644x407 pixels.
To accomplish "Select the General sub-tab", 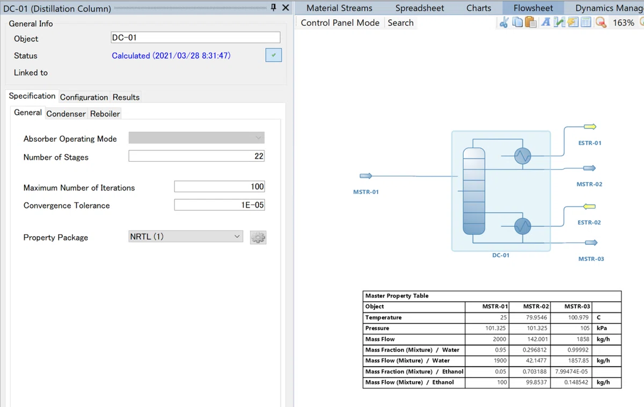I will tap(28, 113).
